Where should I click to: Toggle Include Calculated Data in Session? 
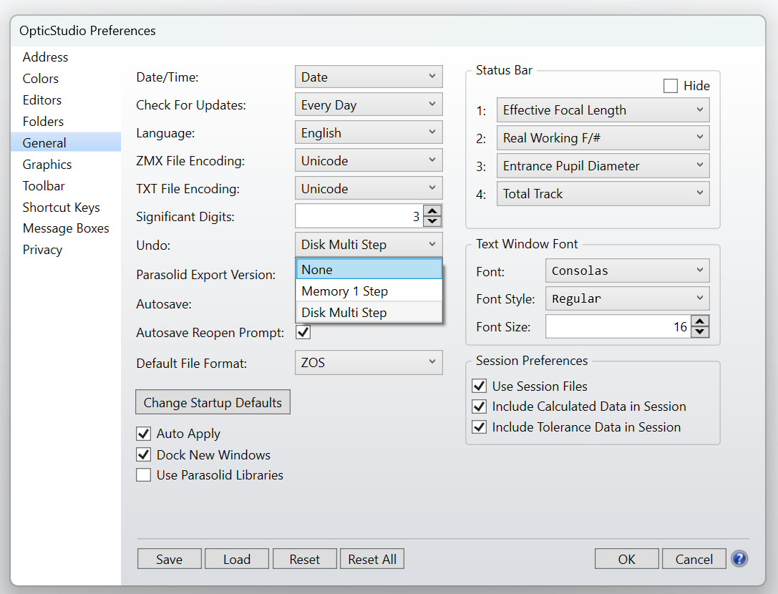(x=480, y=406)
